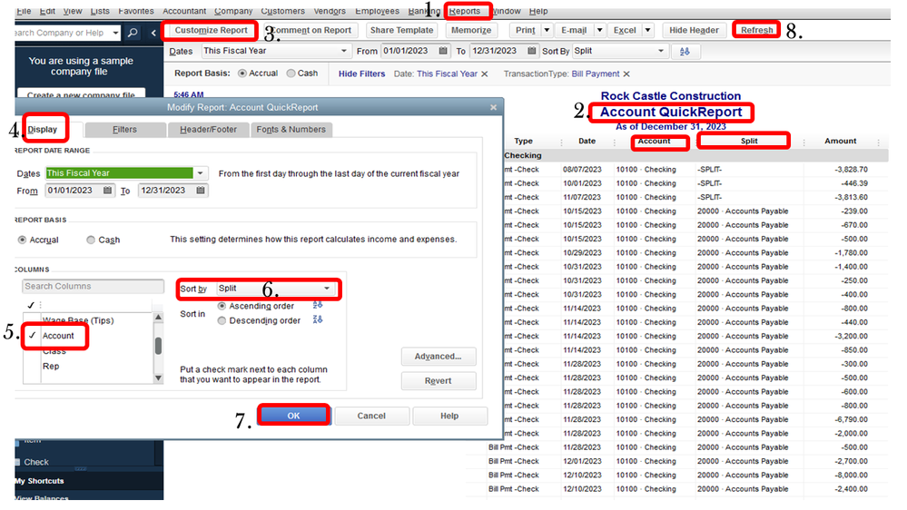Collapse the left panel with the arrow icon
Viewport: 907px width, 510px height.
pos(153,33)
